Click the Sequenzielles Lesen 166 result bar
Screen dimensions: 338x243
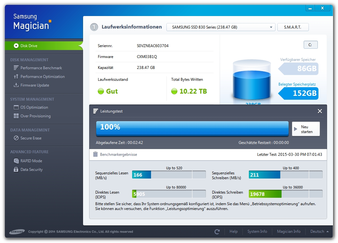pyautogui.click(x=169, y=175)
